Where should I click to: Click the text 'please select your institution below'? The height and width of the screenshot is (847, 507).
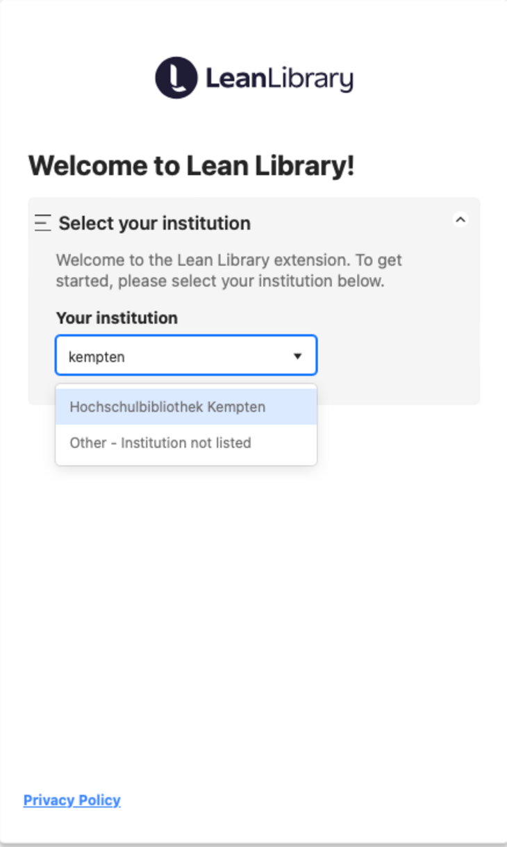(251, 282)
